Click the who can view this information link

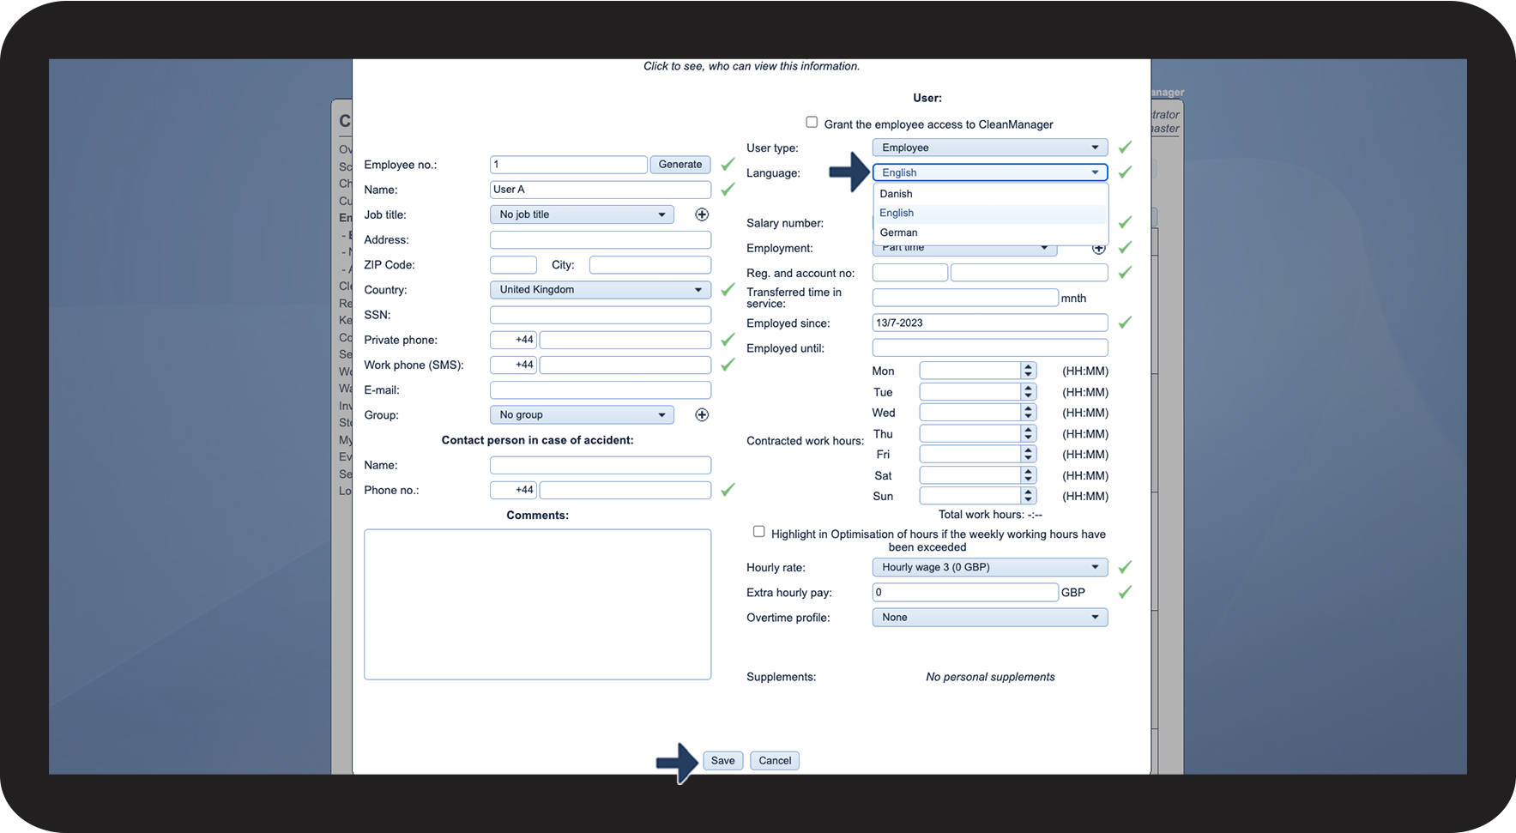tap(752, 66)
